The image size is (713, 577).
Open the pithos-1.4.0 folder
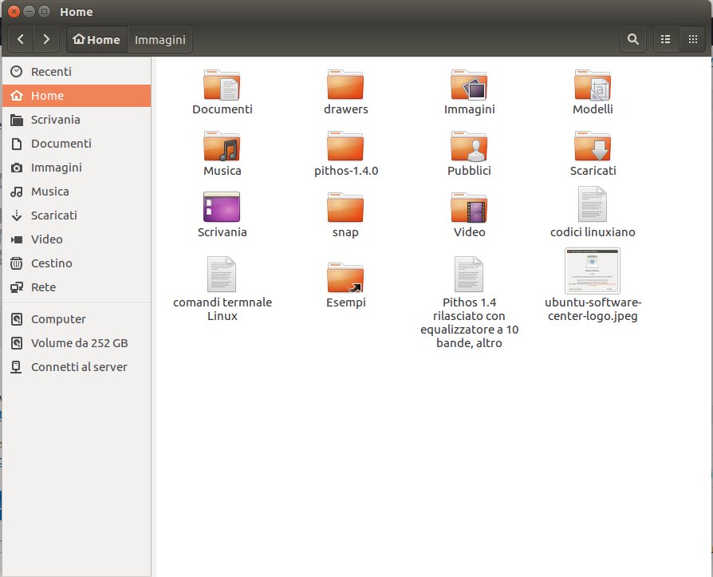345,147
